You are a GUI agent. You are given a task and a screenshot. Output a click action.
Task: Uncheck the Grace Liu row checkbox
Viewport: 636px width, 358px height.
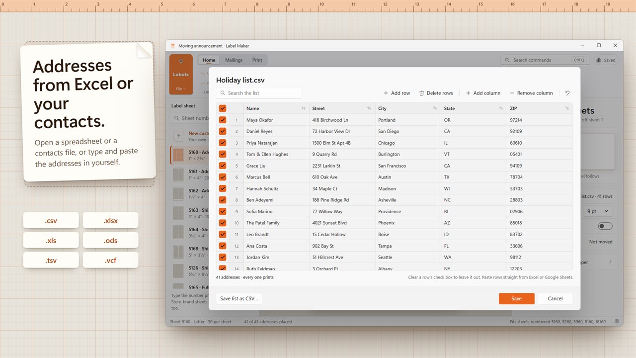(223, 166)
